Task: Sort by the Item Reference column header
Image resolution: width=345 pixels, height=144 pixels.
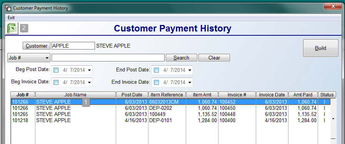Action: coord(167,94)
